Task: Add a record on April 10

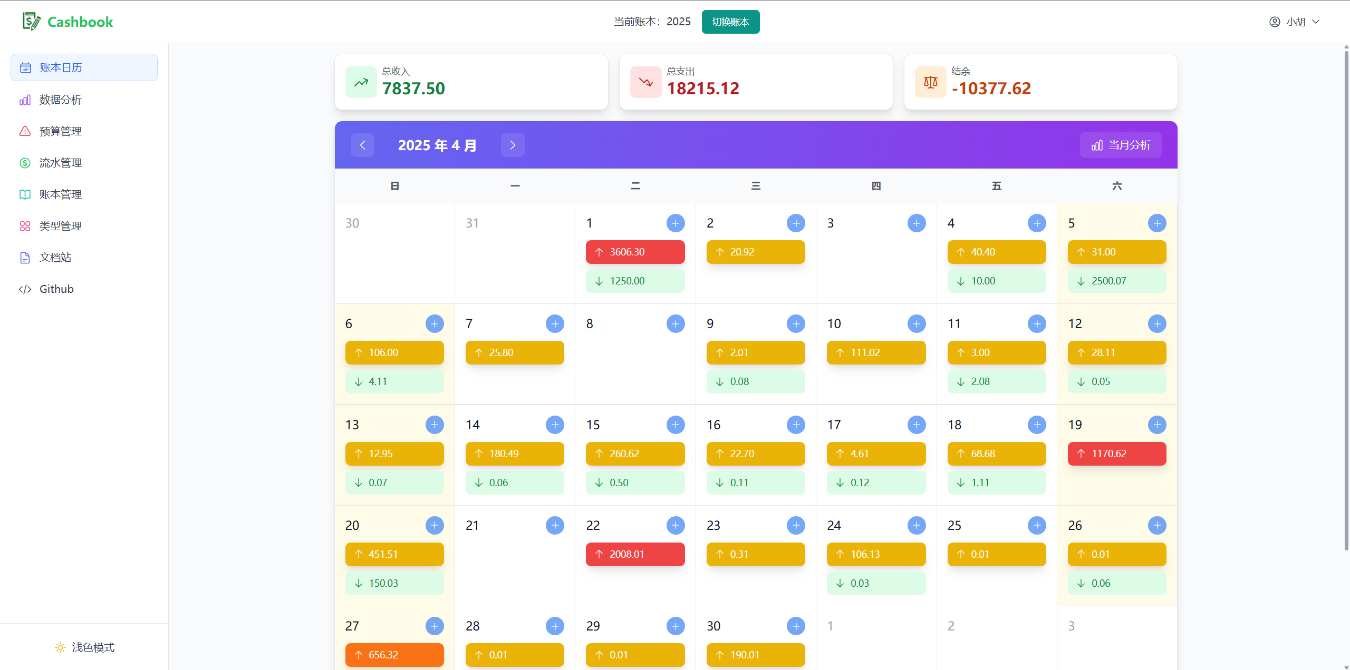Action: tap(917, 323)
